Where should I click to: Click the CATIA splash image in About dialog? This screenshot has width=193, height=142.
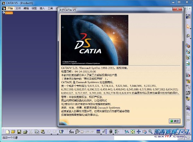click(95, 40)
